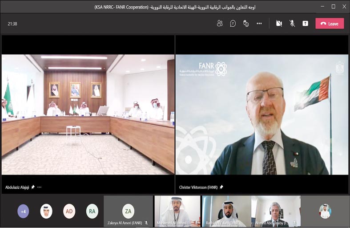Unmute the microphone
This screenshot has height=228, width=350.
tap(292, 24)
